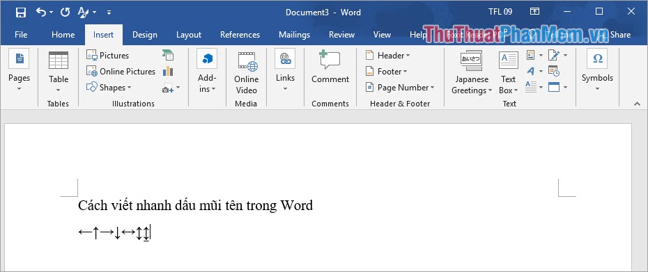Select the Insert tab

pos(103,35)
